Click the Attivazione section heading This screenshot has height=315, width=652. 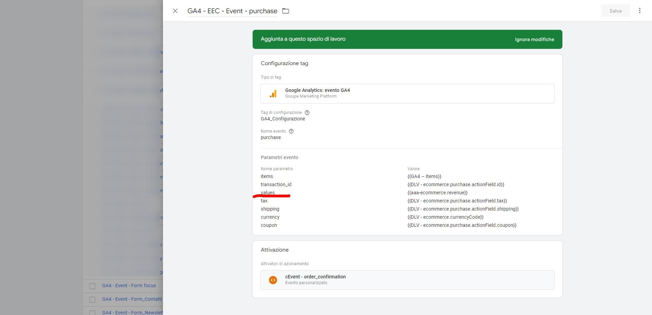(x=274, y=250)
